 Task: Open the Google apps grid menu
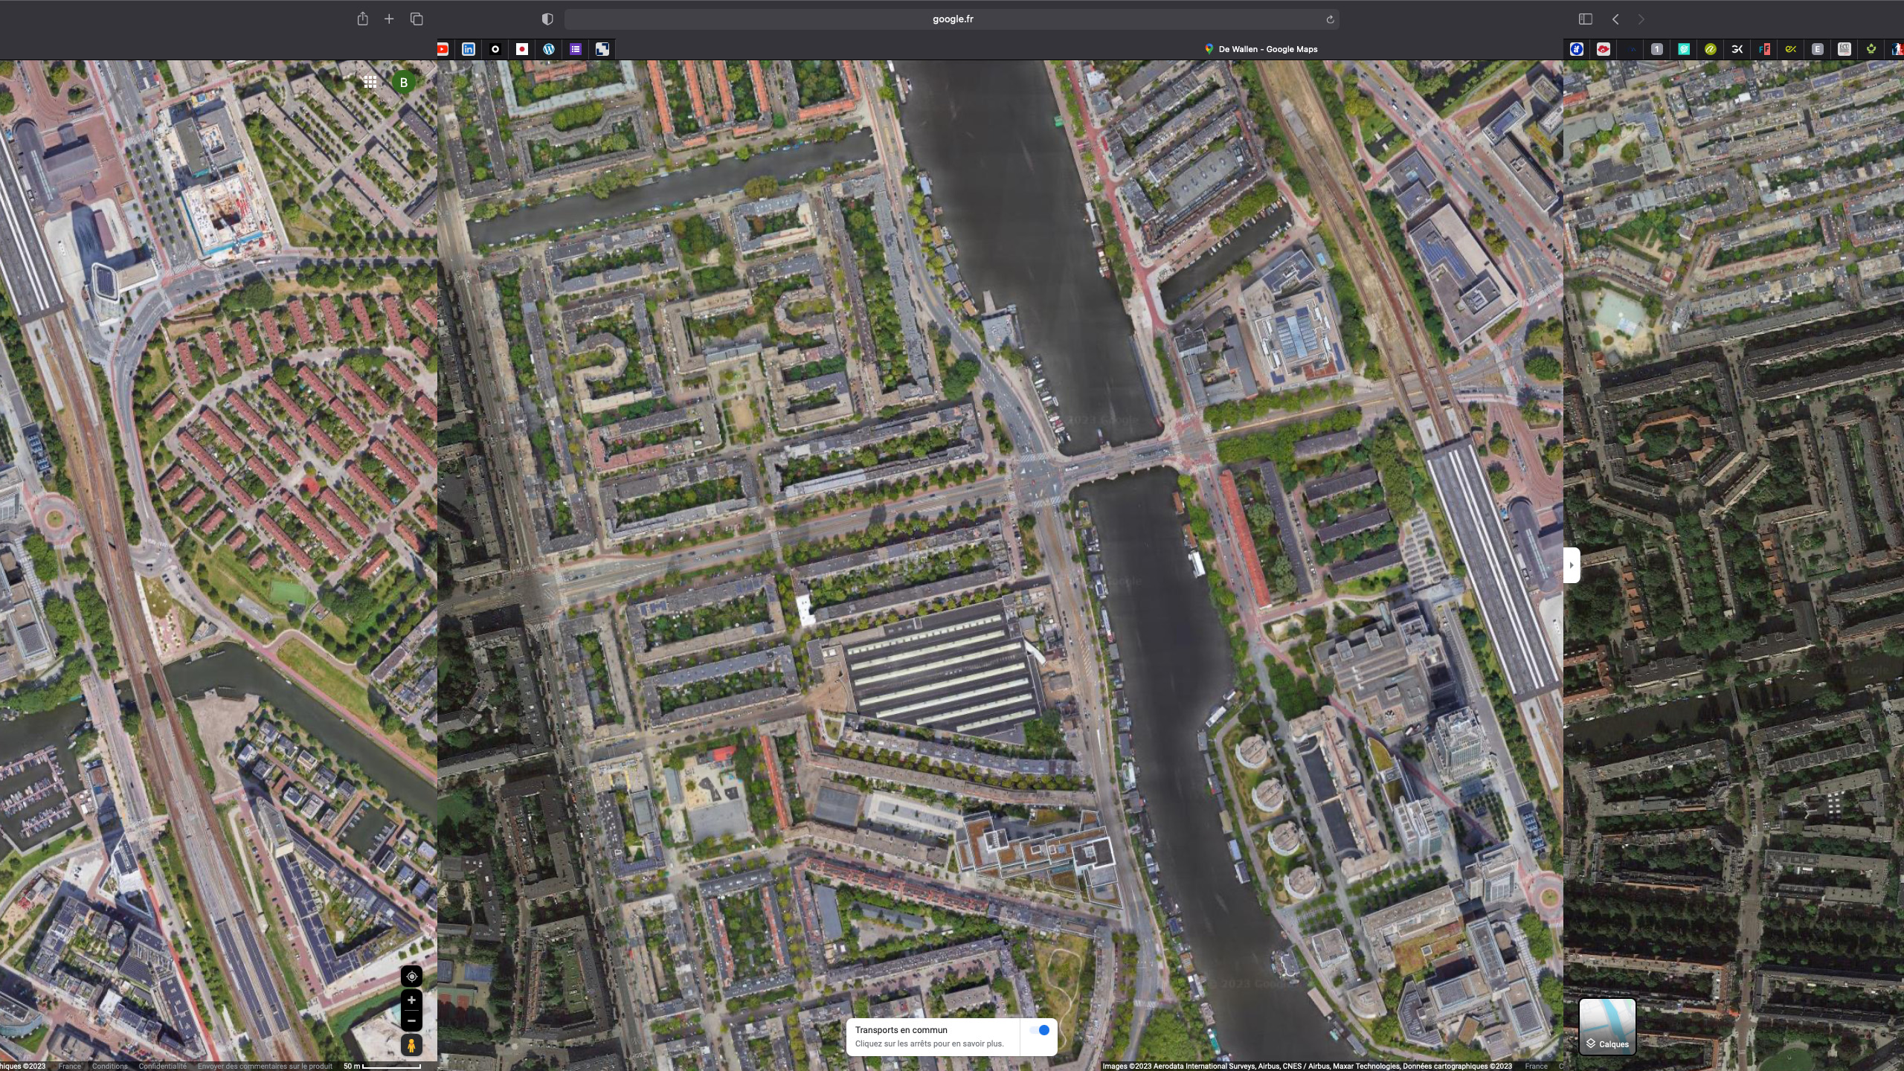pos(370,82)
